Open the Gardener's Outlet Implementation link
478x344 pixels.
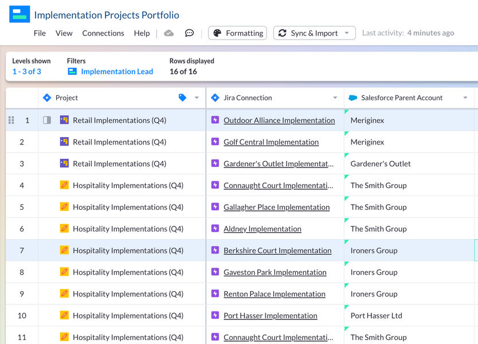pos(279,163)
